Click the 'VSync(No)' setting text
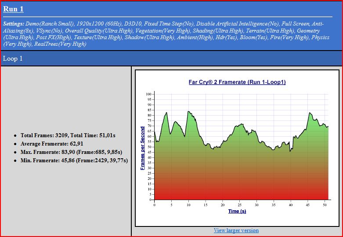The width and height of the screenshot is (343, 237). pos(49,31)
